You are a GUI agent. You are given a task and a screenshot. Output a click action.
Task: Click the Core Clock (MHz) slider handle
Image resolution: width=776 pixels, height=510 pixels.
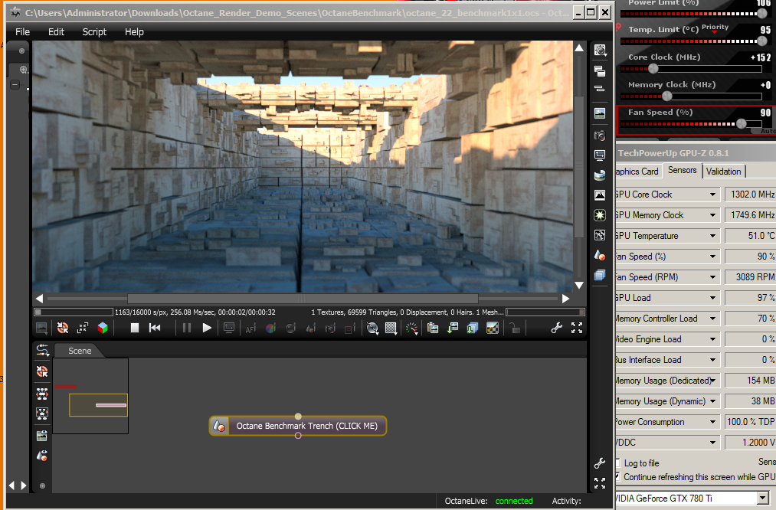click(x=653, y=68)
